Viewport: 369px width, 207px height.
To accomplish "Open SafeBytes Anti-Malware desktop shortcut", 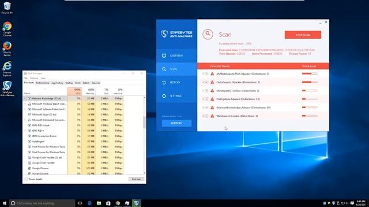I will coord(7,89).
